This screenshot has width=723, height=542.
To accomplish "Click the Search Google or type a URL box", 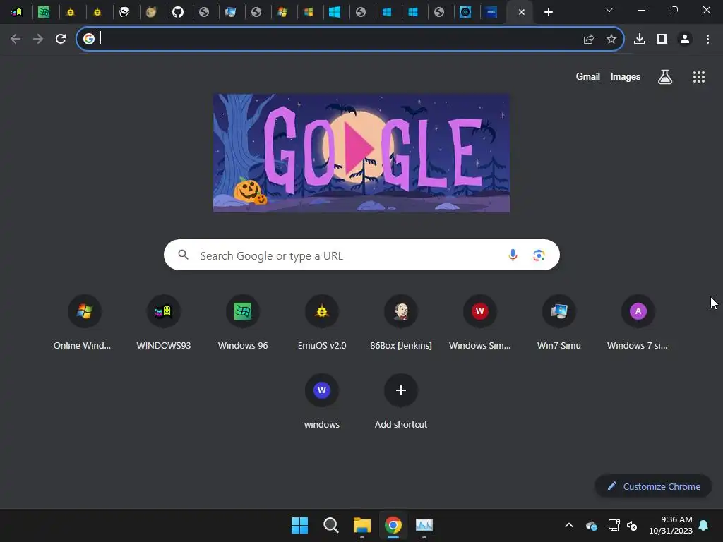I will [x=361, y=255].
